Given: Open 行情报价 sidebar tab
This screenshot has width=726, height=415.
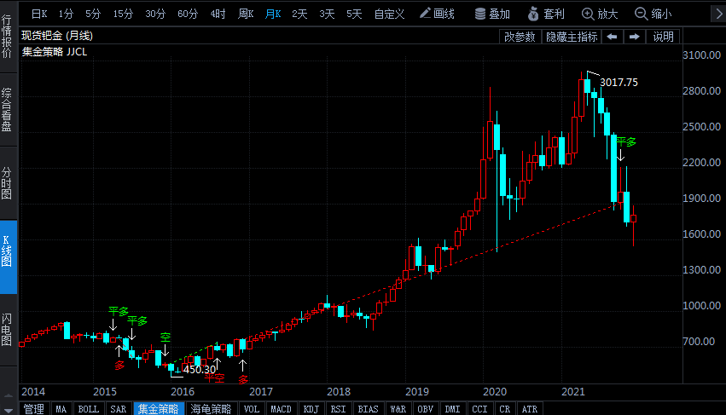Looking at the screenshot, I should pyautogui.click(x=7, y=36).
